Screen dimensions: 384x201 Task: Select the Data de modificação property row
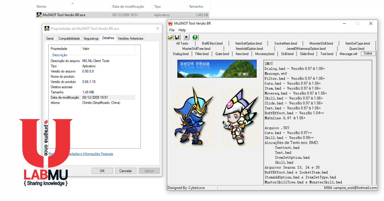click(92, 97)
